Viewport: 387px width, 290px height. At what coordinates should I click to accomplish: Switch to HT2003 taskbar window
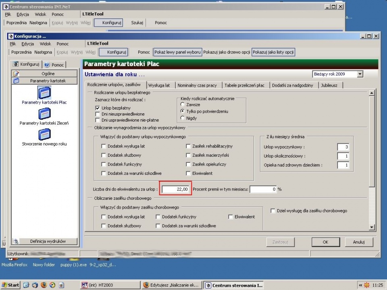click(110, 285)
